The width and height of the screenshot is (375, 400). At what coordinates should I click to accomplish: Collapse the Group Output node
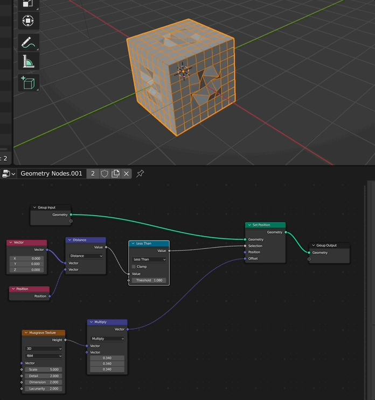(x=314, y=245)
